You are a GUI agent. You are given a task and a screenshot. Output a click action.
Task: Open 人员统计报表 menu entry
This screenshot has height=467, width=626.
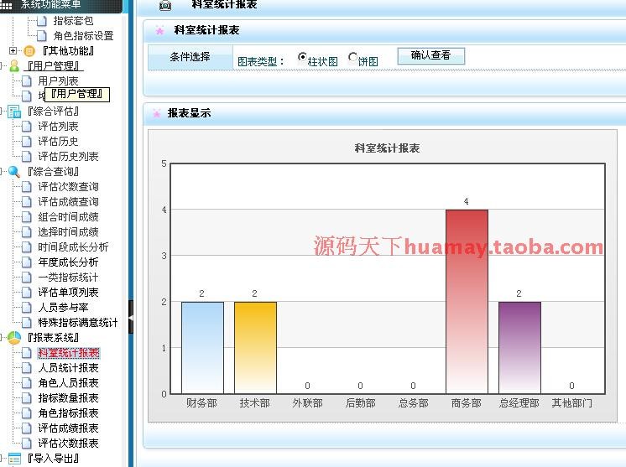(68, 368)
